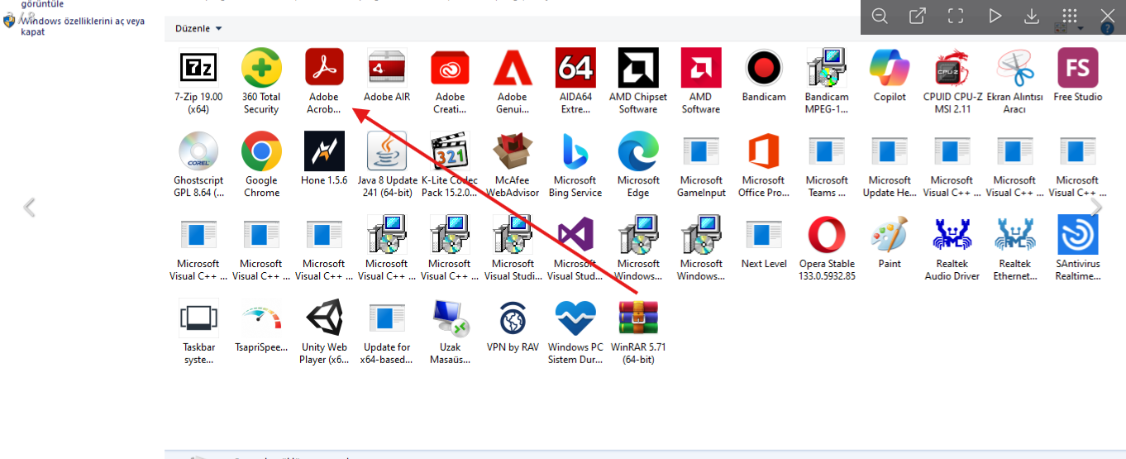The height and width of the screenshot is (459, 1126).
Task: Open the view options dropdown arrow
Action: (x=1081, y=29)
